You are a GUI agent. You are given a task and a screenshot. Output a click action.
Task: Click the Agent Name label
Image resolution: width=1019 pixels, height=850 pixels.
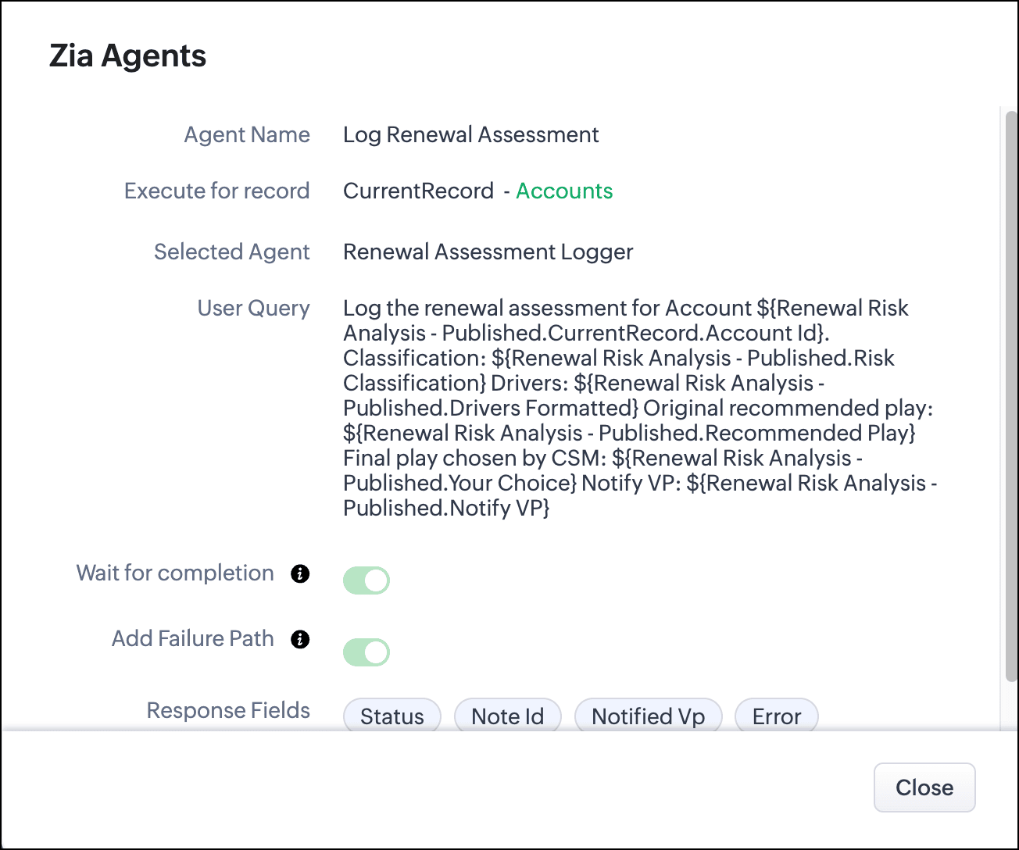[247, 134]
